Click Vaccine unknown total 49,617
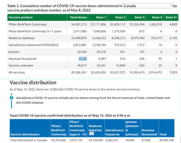Viewport: 181px width, 143px height. point(82,65)
